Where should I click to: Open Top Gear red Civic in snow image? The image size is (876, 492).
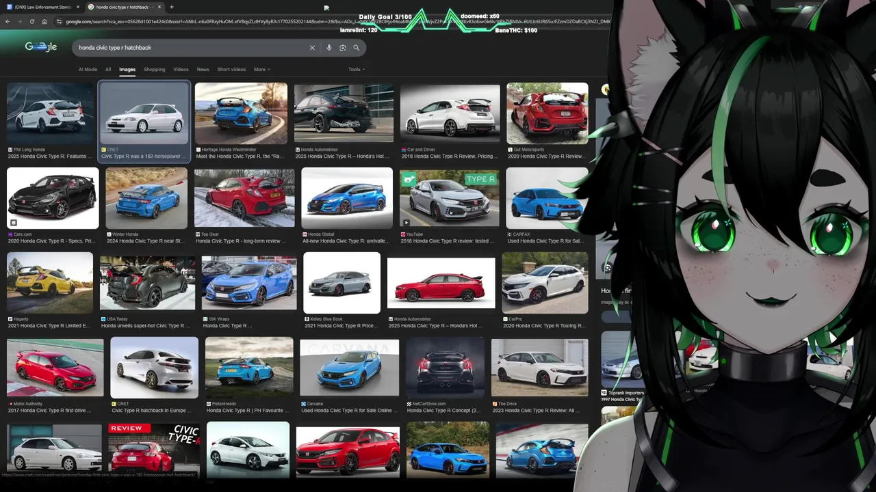pyautogui.click(x=244, y=198)
